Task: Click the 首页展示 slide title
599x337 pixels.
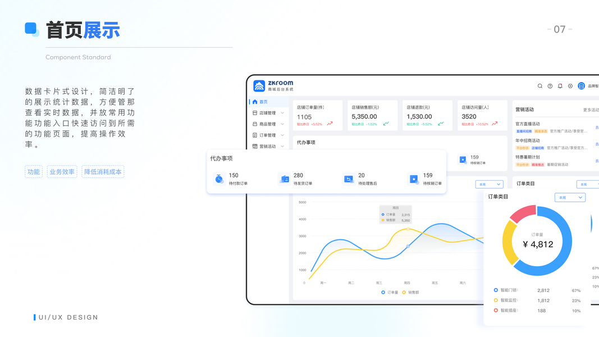Action: click(x=83, y=30)
